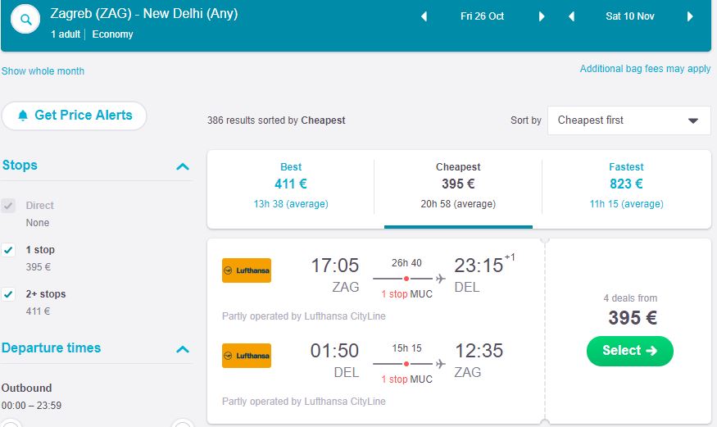
Task: Uncheck the 2+ stops checkbox
Action: (x=9, y=294)
